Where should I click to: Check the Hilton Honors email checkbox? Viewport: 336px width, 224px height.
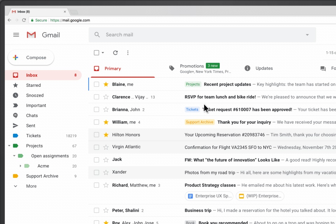(97, 135)
